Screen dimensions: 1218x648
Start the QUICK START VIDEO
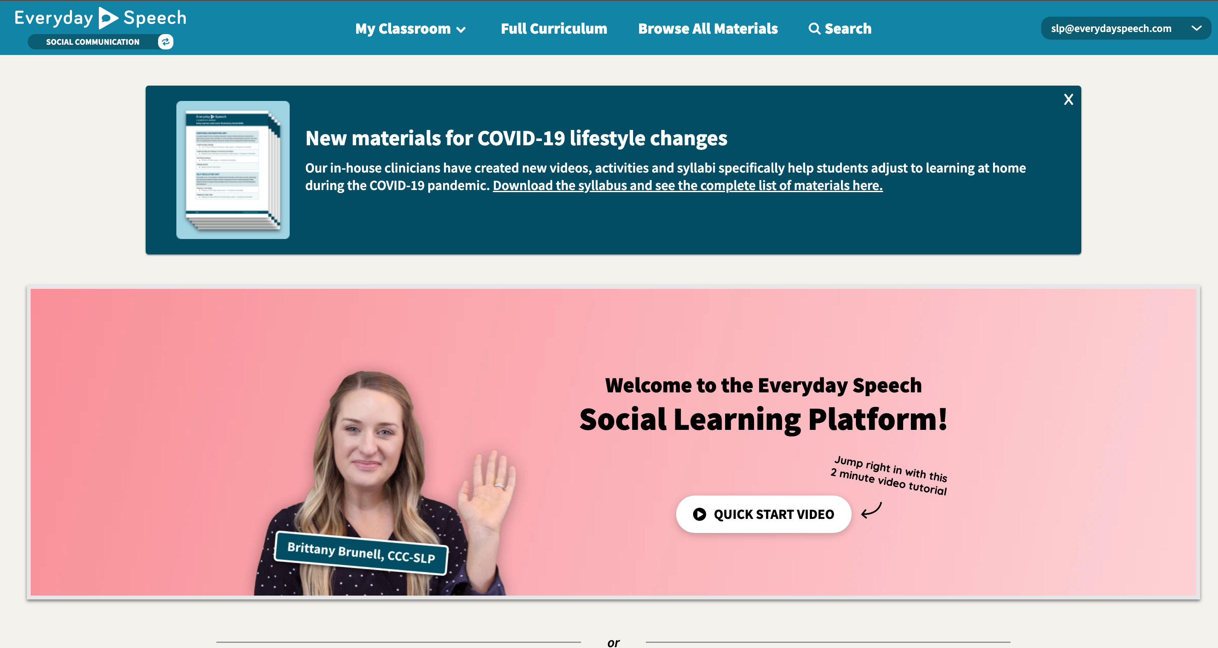(x=763, y=514)
